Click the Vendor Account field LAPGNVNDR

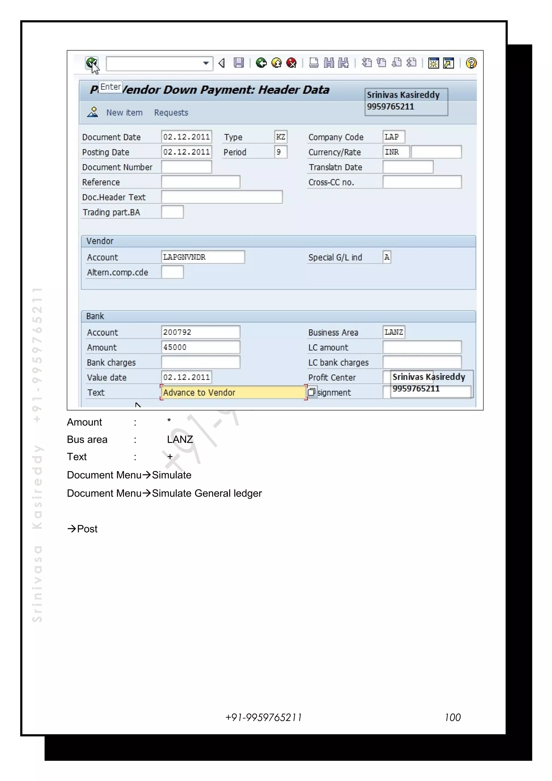pos(203,257)
